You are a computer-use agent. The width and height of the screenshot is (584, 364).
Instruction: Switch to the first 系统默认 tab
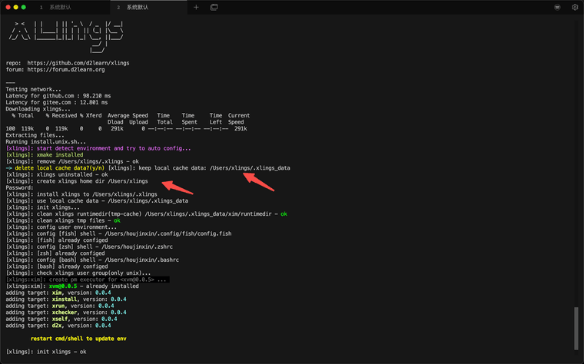tap(58, 7)
